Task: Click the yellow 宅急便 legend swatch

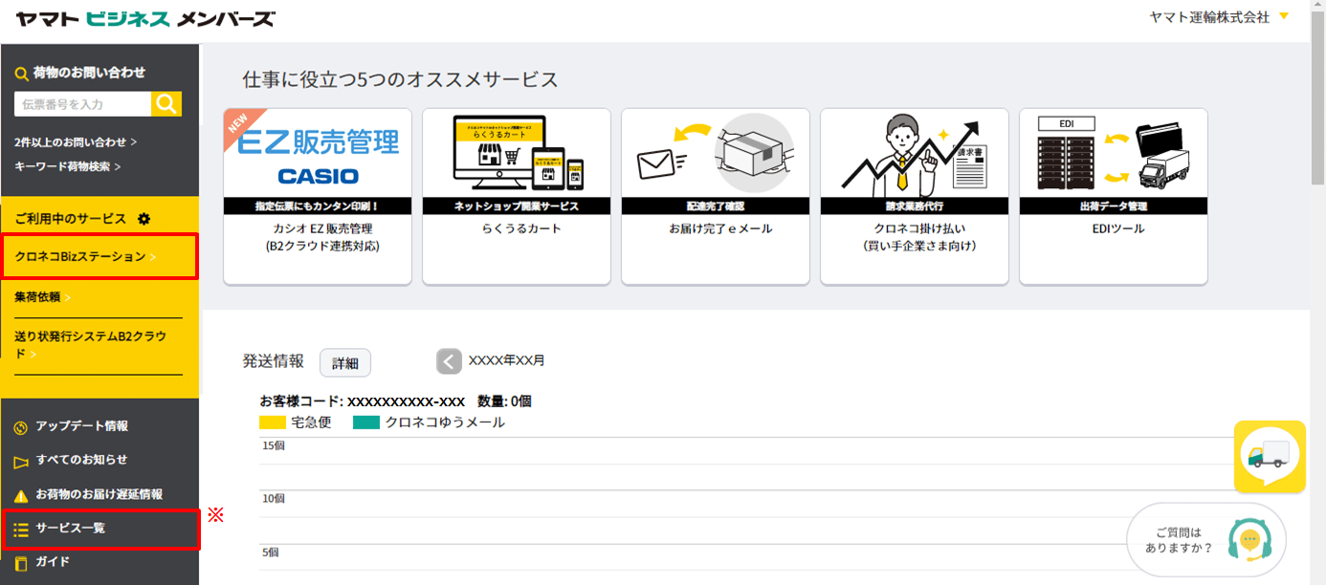Action: click(272, 422)
